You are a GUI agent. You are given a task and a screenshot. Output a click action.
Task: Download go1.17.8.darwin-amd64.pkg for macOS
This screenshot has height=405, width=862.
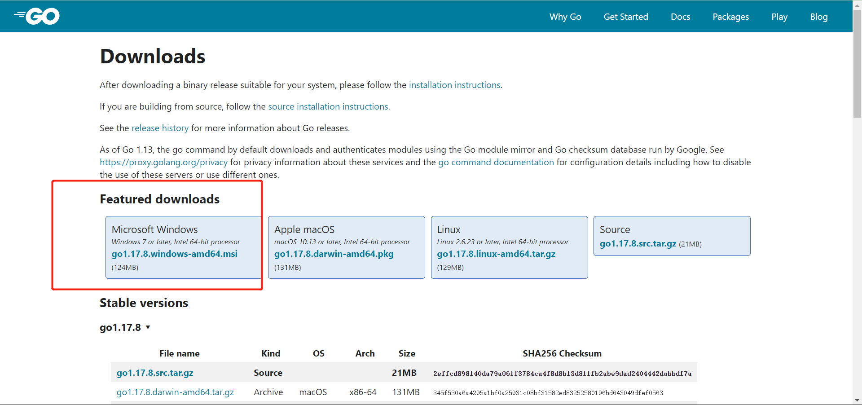click(334, 254)
